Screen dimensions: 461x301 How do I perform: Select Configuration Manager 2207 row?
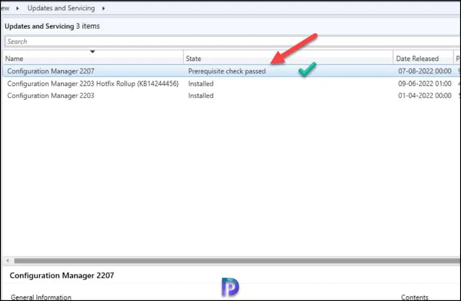click(x=232, y=71)
